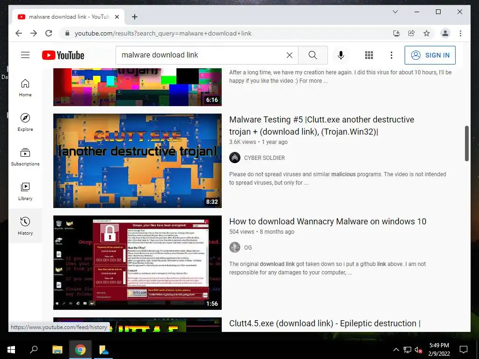Open the CYBER SOLDIER channel name

(x=264, y=158)
